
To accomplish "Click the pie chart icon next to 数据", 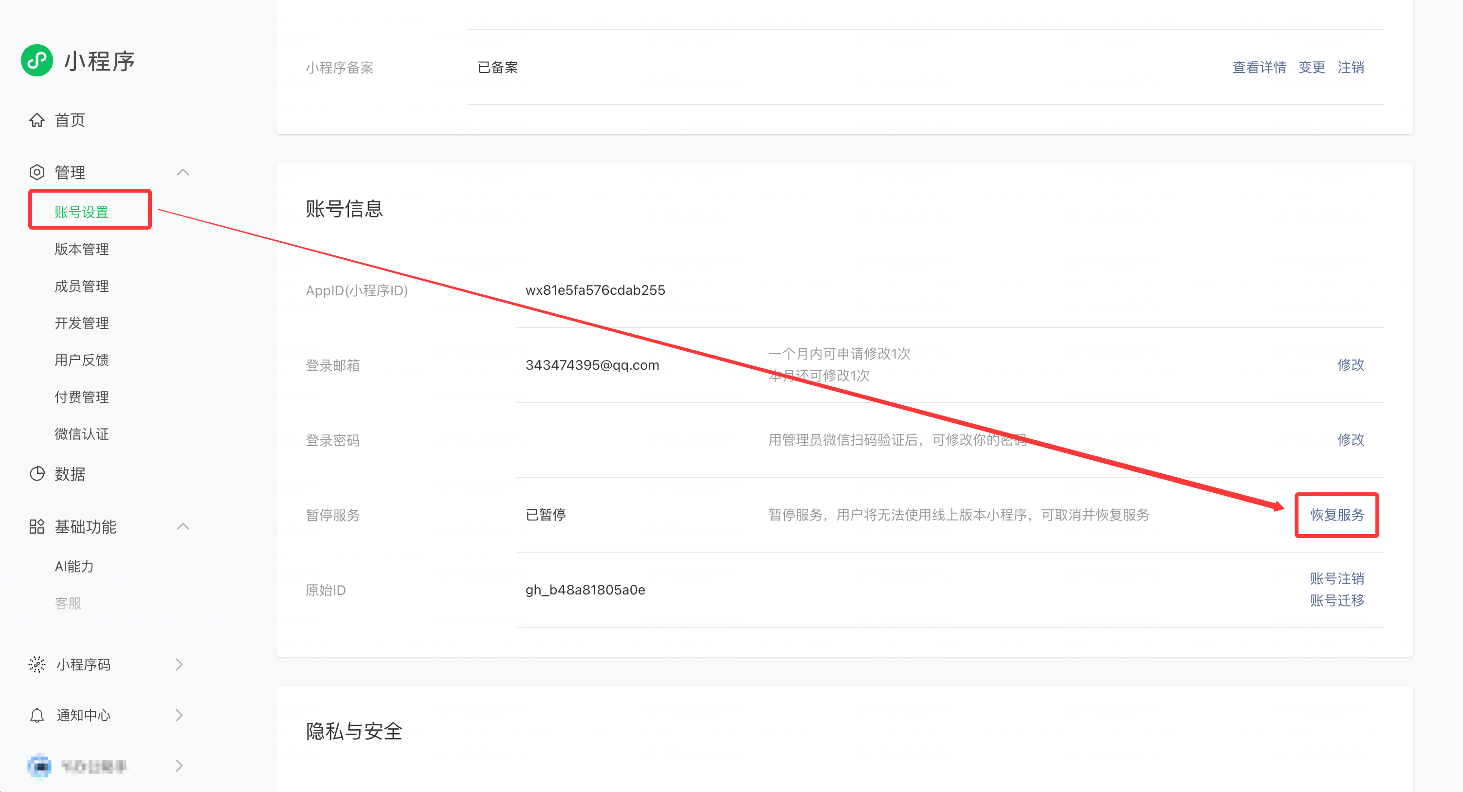I will (37, 473).
